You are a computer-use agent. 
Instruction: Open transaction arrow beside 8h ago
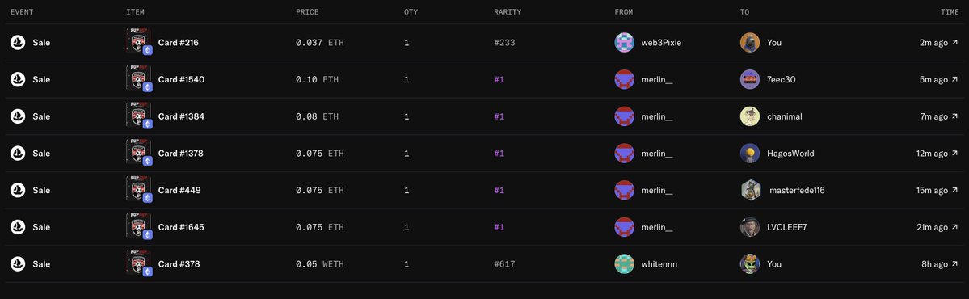pos(954,264)
